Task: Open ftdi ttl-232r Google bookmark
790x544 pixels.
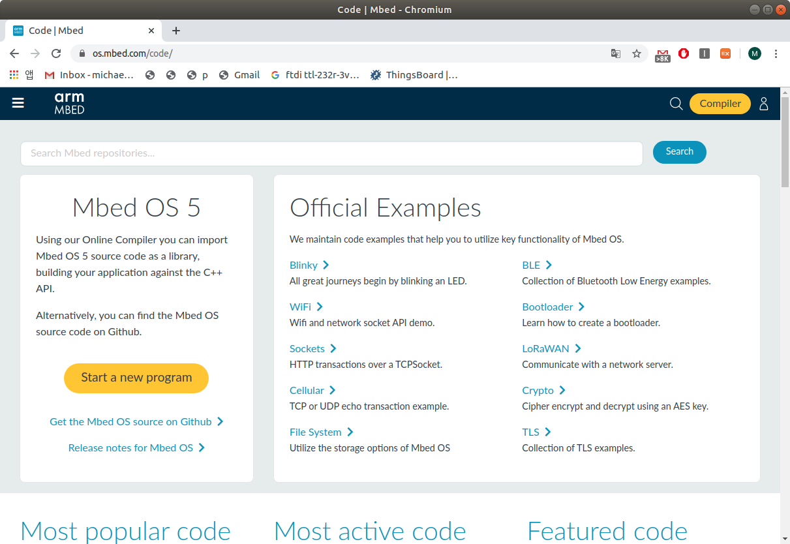Action: (315, 75)
